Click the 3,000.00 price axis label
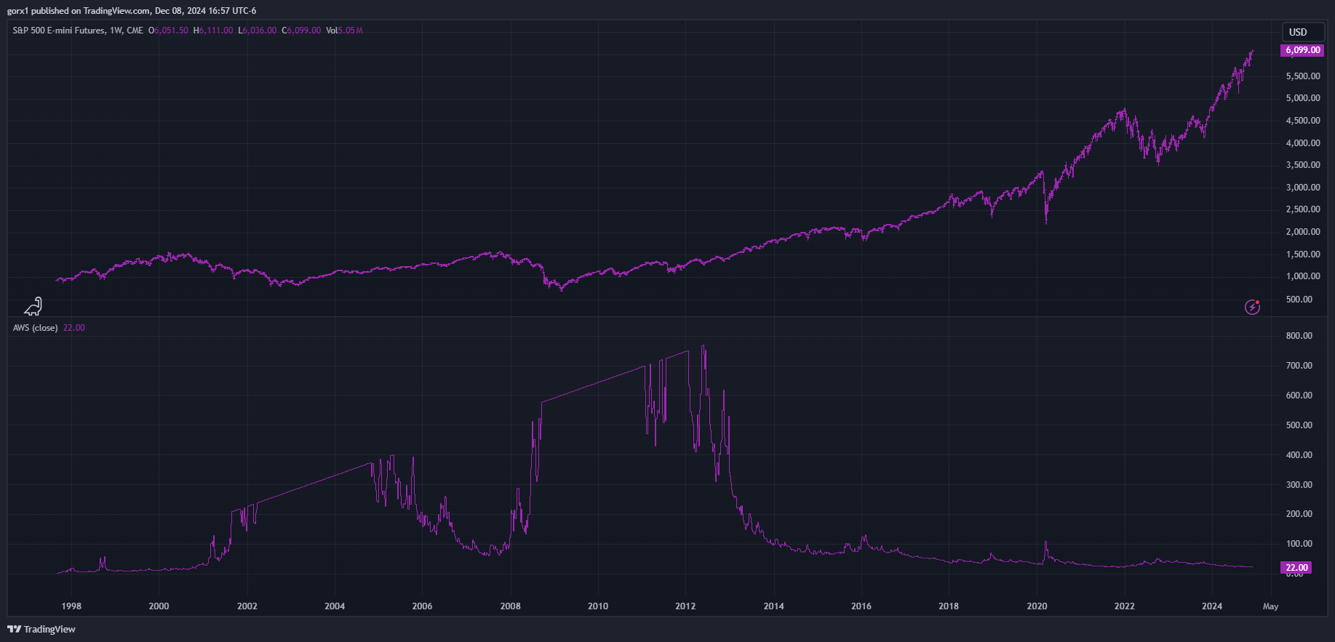 point(1303,188)
